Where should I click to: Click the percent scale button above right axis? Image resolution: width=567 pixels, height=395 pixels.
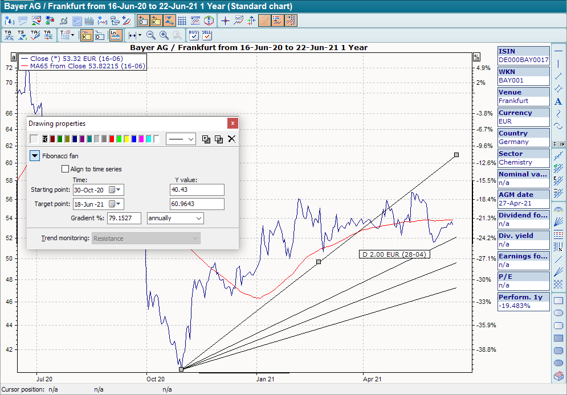click(x=476, y=57)
